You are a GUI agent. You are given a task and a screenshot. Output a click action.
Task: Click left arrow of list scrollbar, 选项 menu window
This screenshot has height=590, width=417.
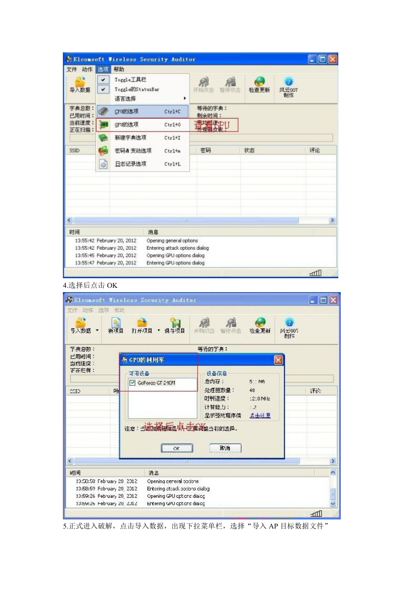70,220
